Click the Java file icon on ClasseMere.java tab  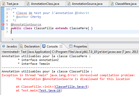point(112,4)
